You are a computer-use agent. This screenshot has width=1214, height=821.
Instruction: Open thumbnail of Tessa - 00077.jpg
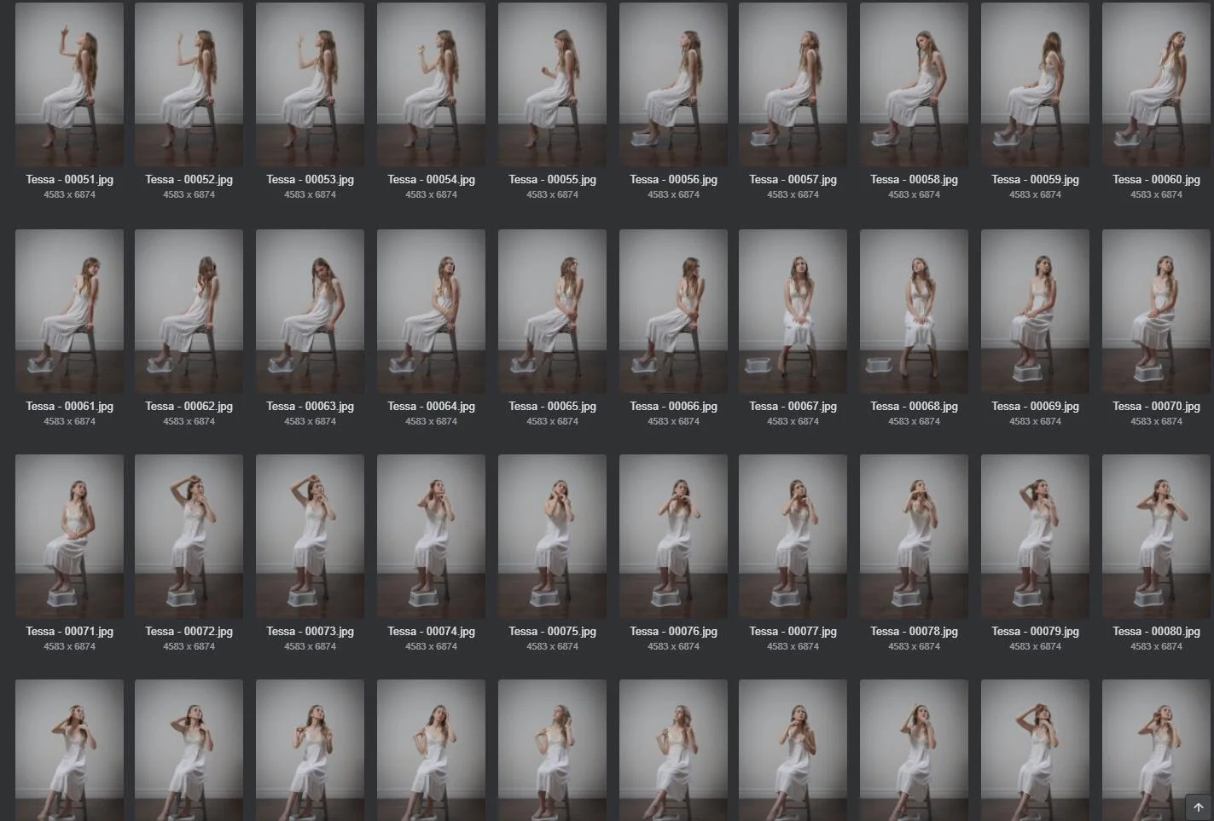pos(793,536)
